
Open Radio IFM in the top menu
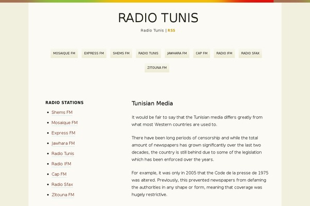click(224, 54)
